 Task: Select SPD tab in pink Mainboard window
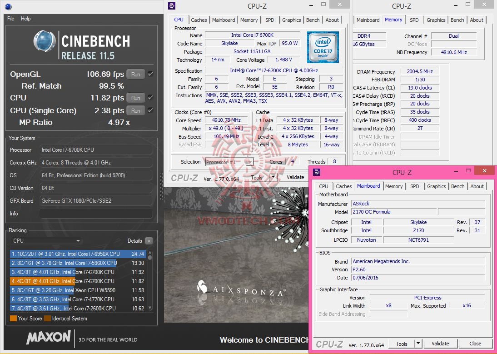tap(415, 186)
